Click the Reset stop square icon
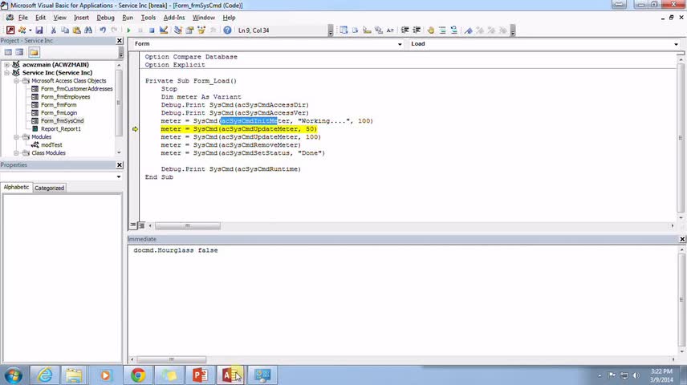 [152, 30]
